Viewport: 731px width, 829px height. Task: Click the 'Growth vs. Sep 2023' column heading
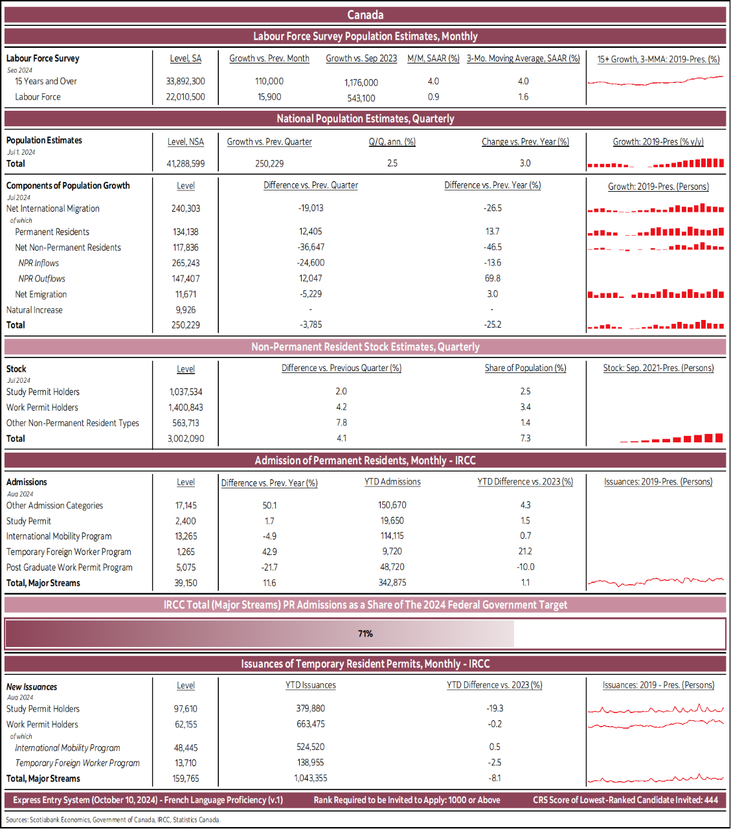pos(361,58)
